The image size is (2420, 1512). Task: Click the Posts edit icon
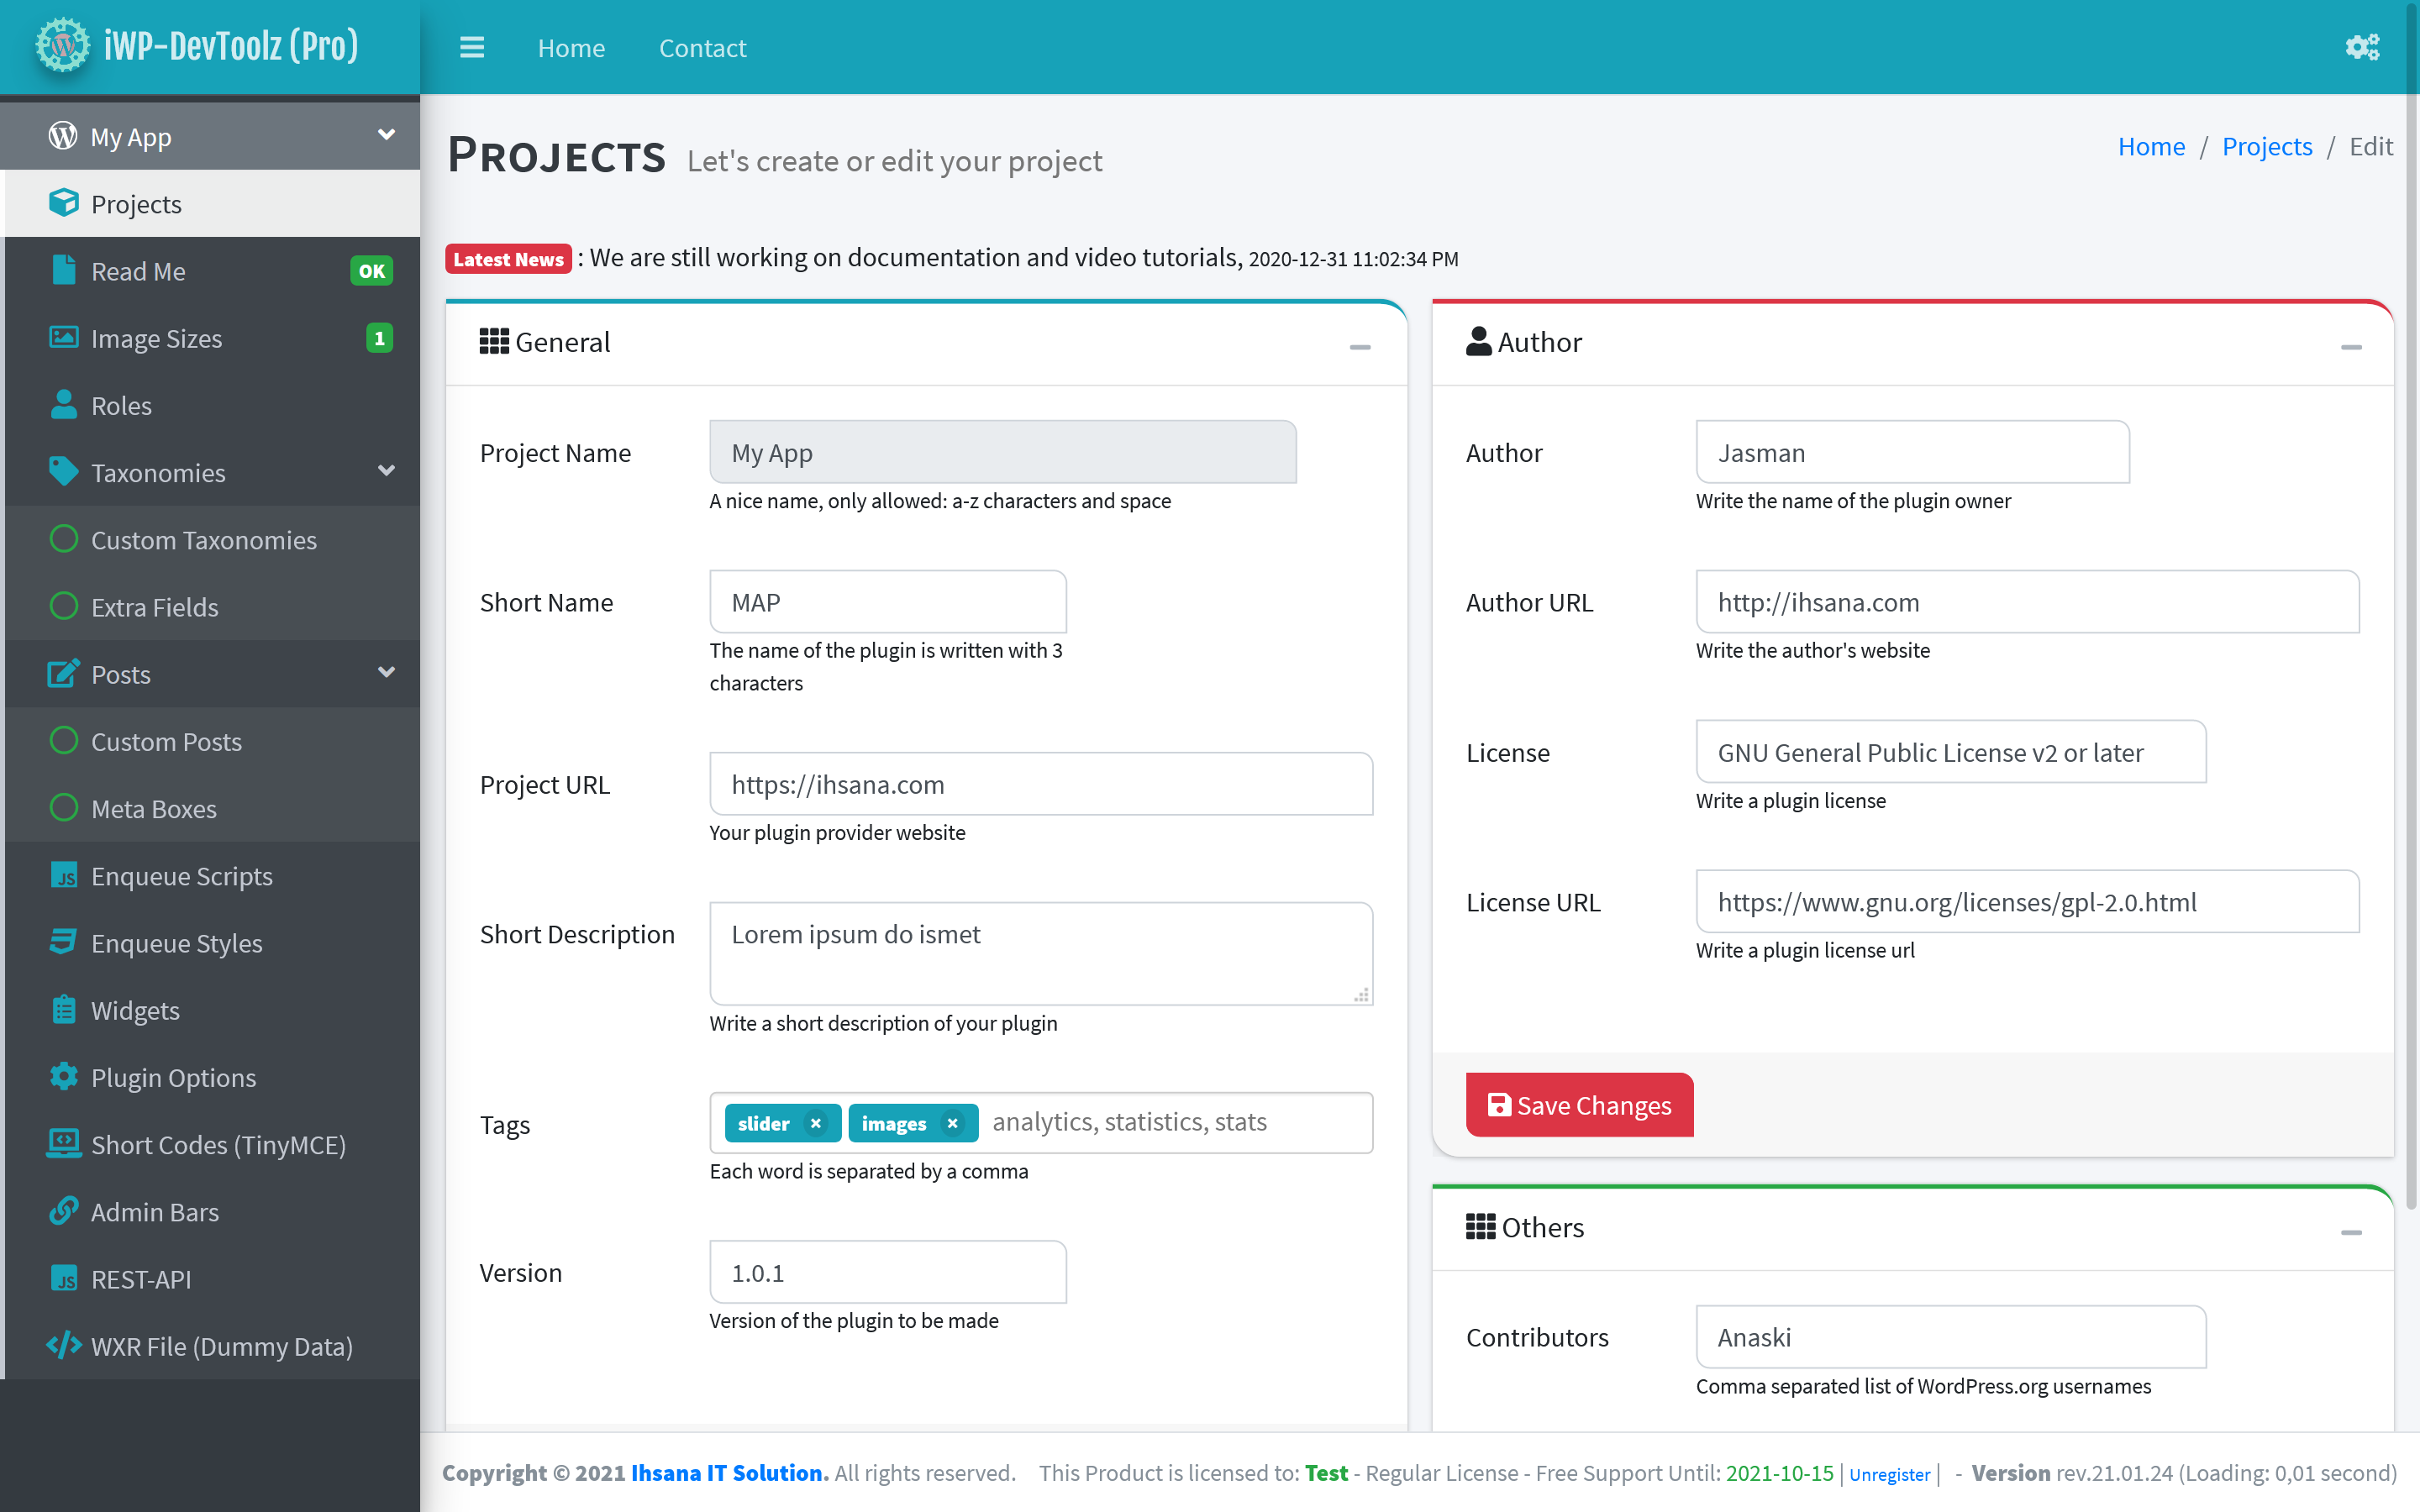tap(63, 673)
